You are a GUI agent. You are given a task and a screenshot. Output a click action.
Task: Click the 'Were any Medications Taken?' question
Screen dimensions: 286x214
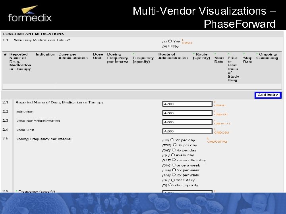[x=42, y=40]
